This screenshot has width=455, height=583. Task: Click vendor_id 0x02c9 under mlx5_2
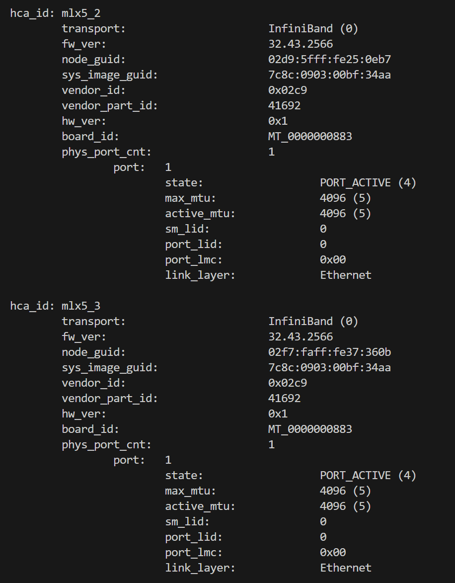[287, 90]
